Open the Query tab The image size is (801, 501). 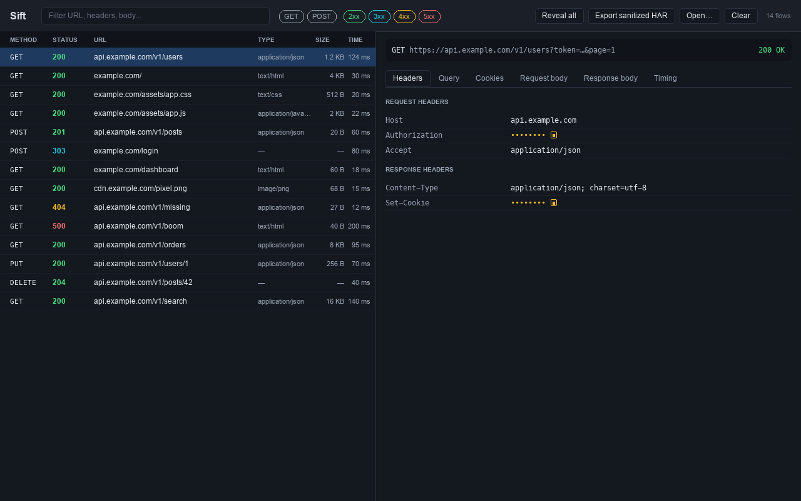coord(449,78)
